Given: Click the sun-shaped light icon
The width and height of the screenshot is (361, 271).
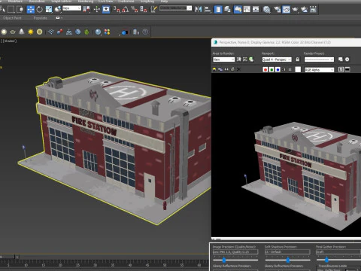Looking at the screenshot, I should point(31,32).
